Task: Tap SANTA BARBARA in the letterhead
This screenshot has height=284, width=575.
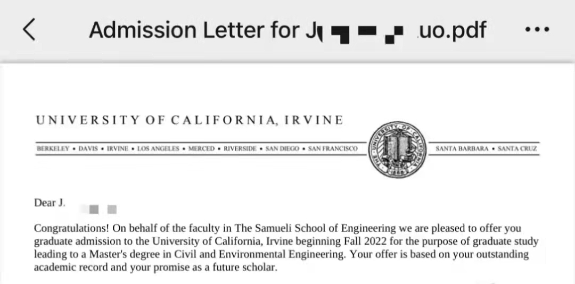Action: tap(462, 149)
